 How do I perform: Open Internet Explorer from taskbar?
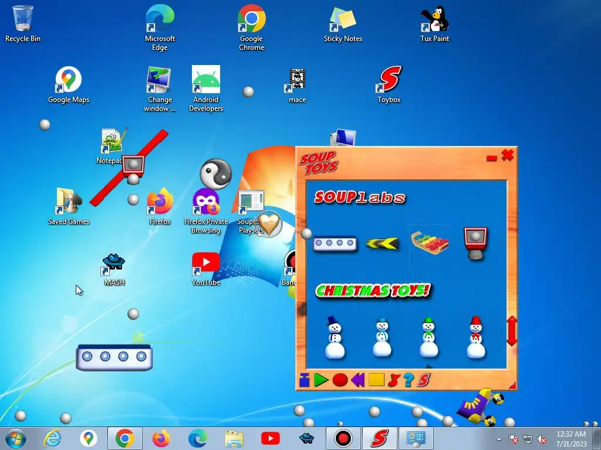click(52, 438)
